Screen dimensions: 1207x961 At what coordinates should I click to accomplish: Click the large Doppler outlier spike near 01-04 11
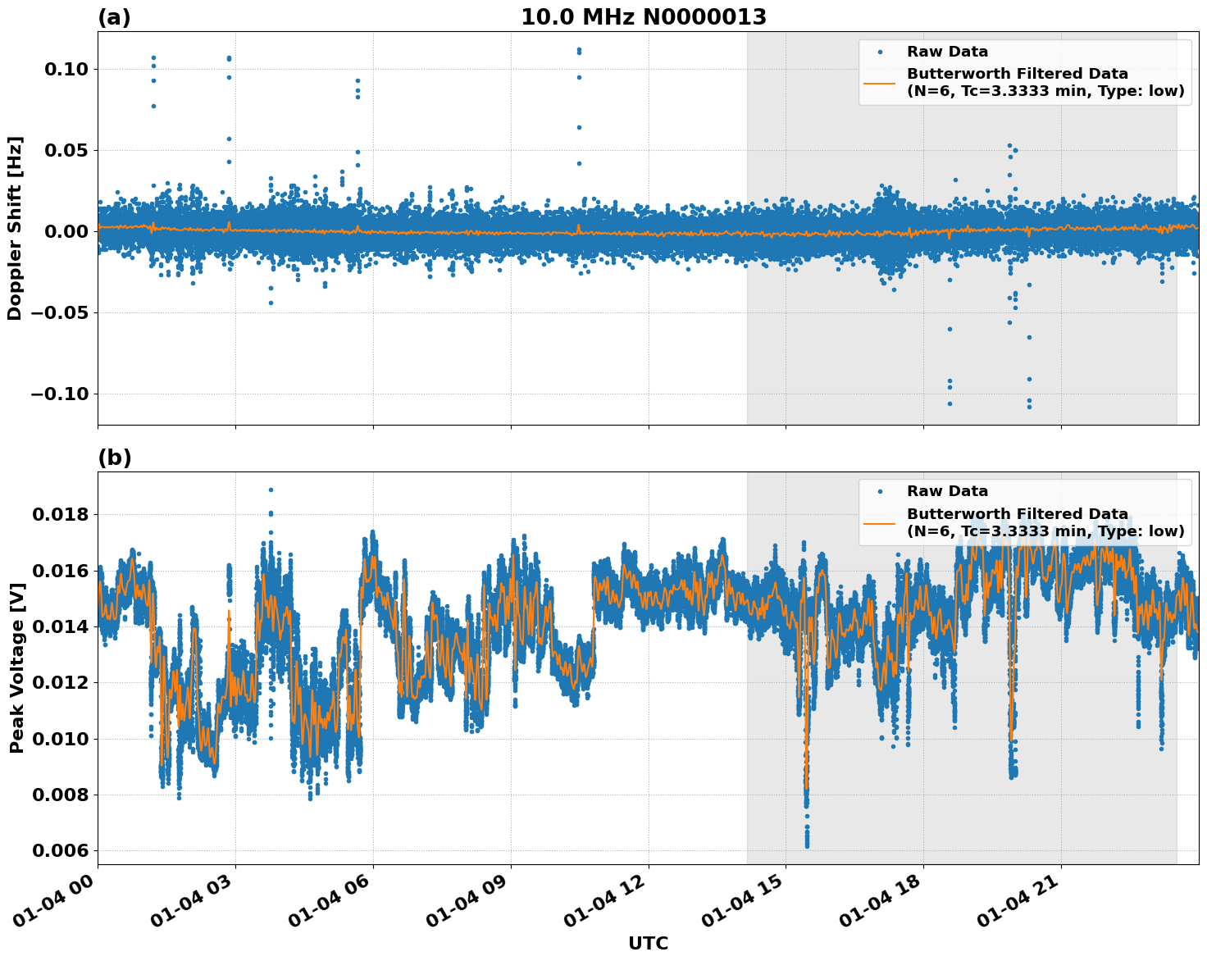coord(579,49)
